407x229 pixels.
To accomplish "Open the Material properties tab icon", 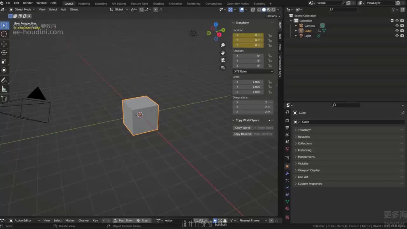I will (x=287, y=209).
